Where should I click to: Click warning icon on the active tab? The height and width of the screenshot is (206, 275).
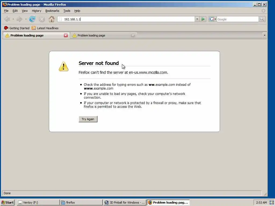point(7,35)
